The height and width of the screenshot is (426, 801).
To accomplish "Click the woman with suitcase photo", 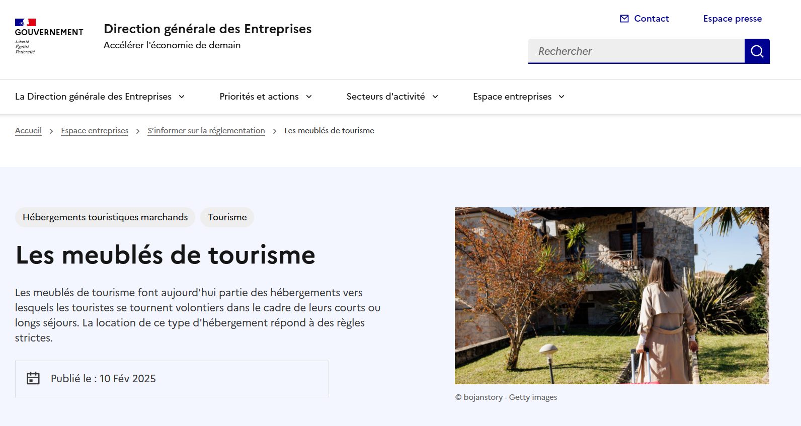I will tap(612, 296).
